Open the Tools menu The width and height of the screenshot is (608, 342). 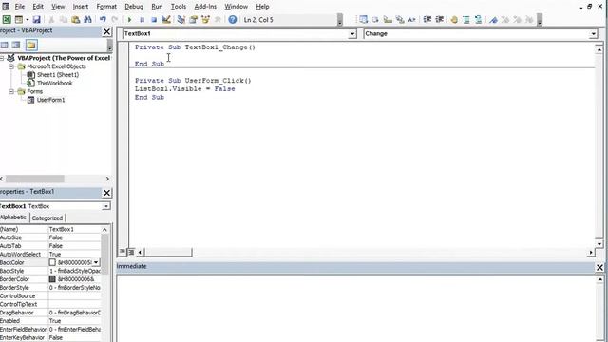point(179,7)
